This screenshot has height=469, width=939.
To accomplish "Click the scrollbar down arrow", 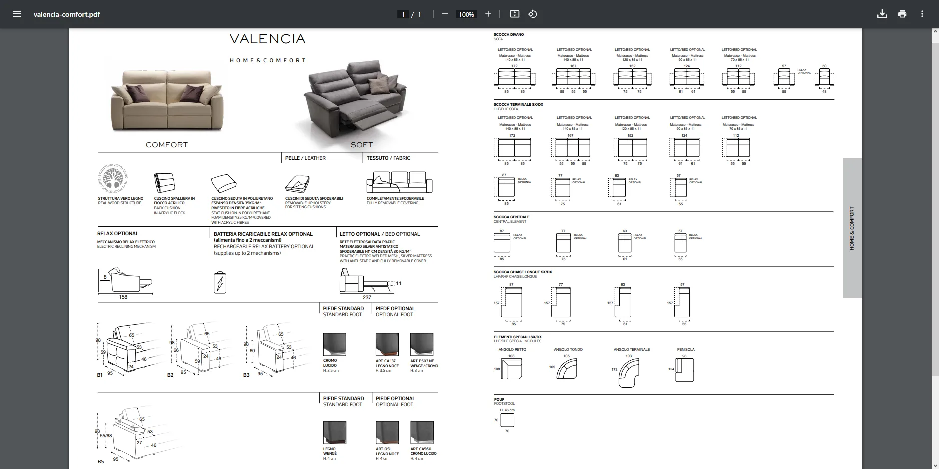I will coord(935,465).
